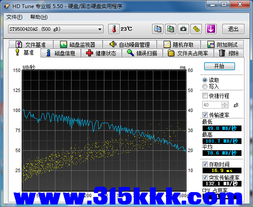Click the thermometer temperature icon
This screenshot has height=207, width=253.
click(114, 29)
